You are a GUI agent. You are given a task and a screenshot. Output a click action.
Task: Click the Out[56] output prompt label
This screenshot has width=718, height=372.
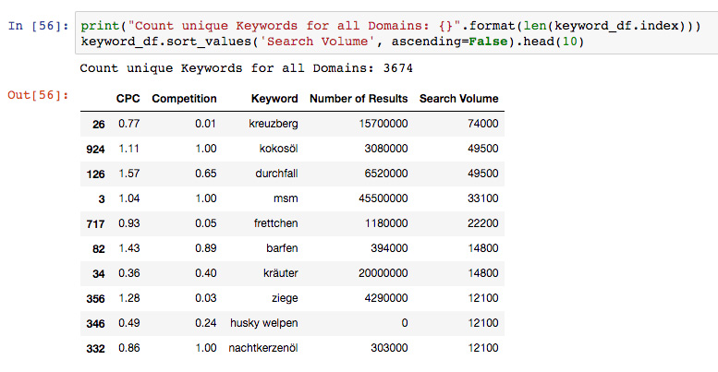(38, 95)
